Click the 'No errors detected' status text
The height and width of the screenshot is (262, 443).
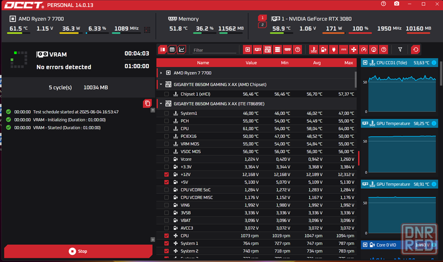coord(64,67)
